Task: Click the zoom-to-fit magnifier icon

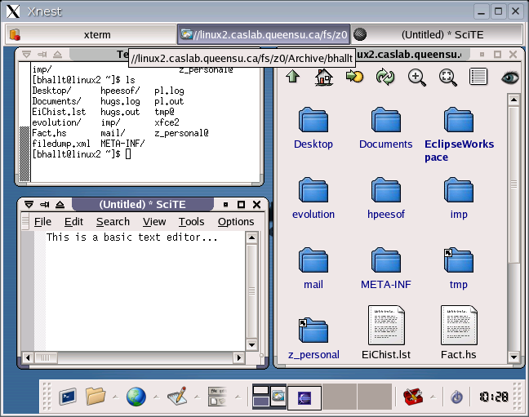Action: (x=447, y=77)
